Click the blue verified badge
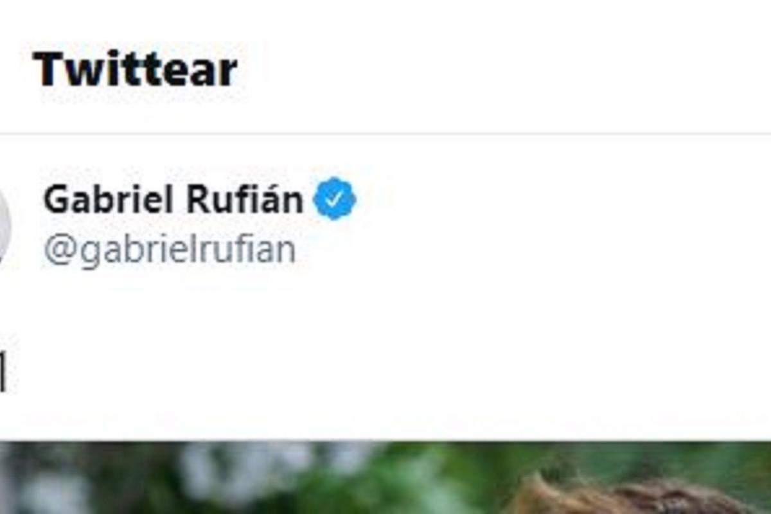This screenshot has height=514, width=771. 334,199
